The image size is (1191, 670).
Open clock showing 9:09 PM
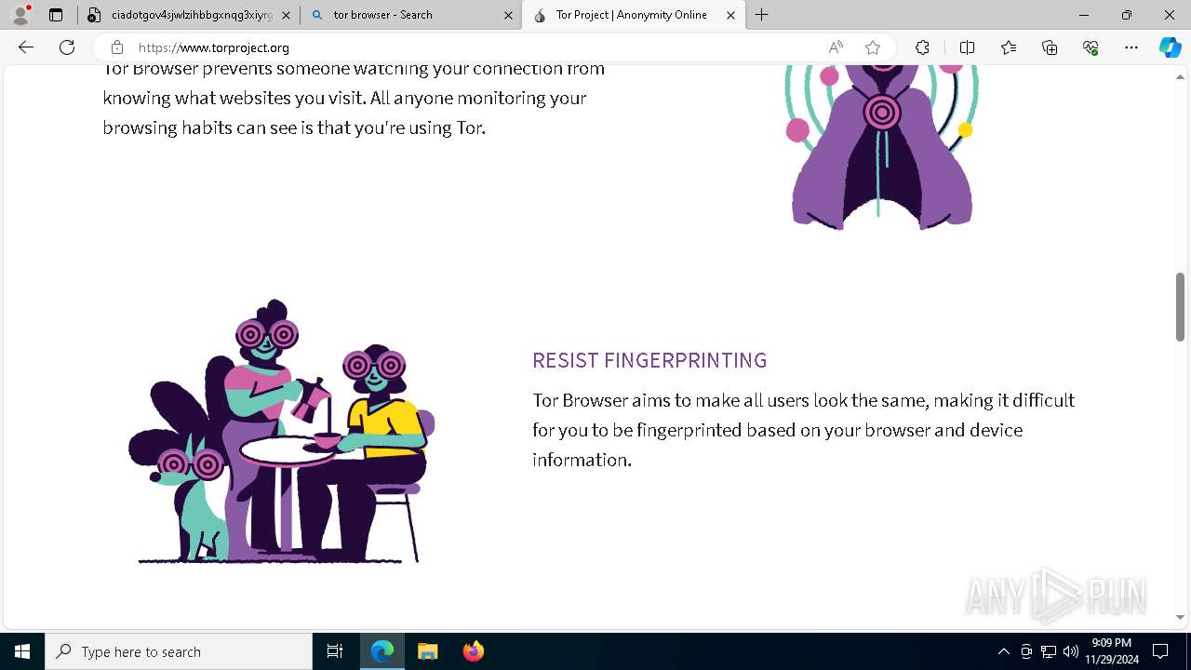(1111, 651)
